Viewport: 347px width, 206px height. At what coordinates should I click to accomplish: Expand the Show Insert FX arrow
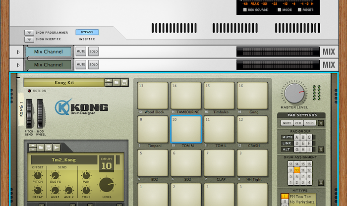click(x=29, y=39)
